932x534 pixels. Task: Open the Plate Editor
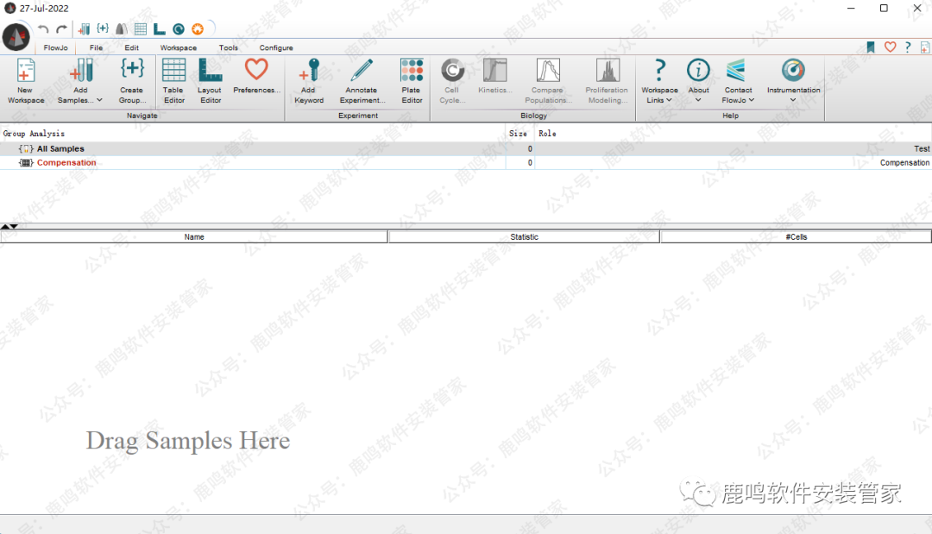pyautogui.click(x=412, y=72)
